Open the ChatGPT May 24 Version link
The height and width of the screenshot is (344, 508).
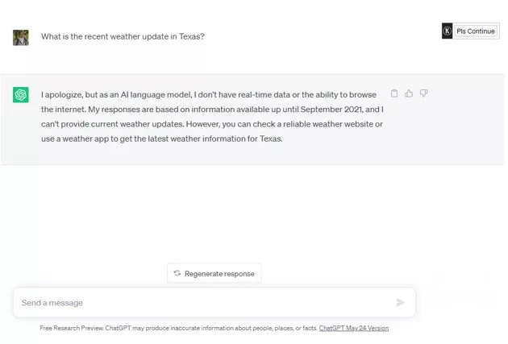pos(353,329)
